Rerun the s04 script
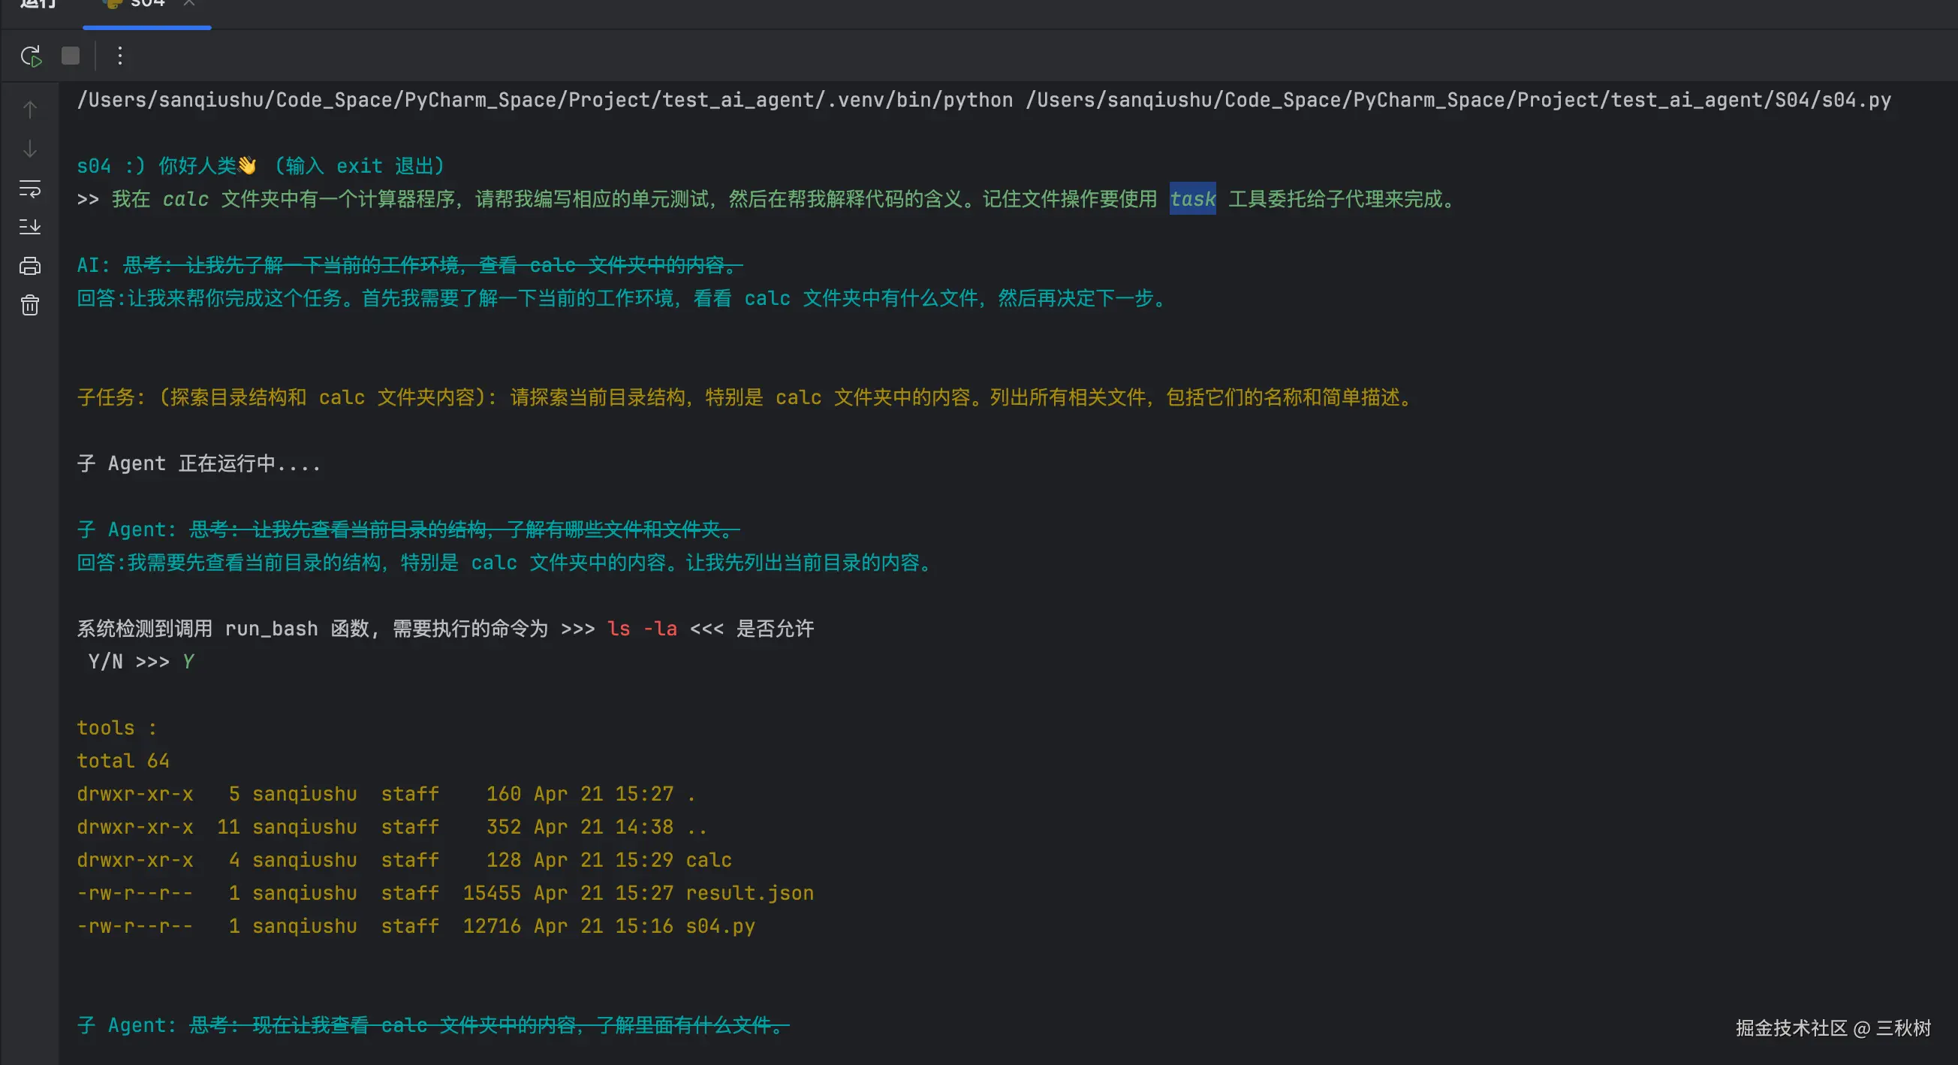The image size is (1958, 1065). click(30, 56)
